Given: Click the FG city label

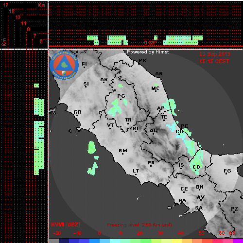Looking at the screenshot, I should click(227, 171).
